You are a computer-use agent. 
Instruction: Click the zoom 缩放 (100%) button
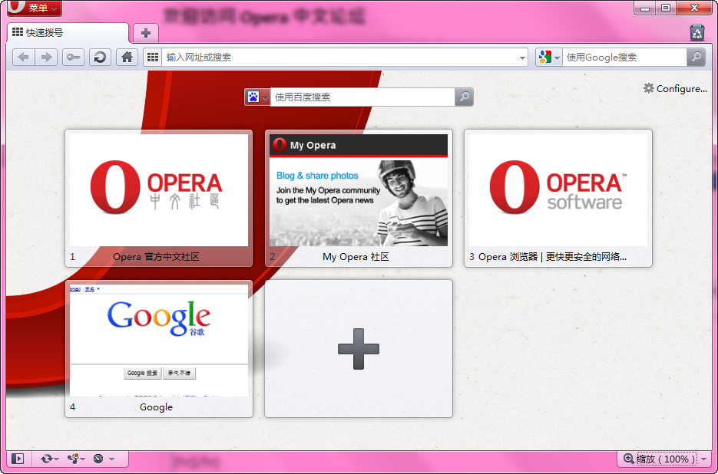[660, 459]
